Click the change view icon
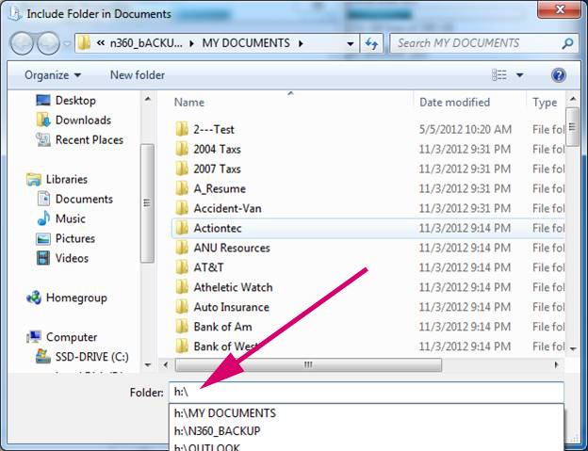The image size is (588, 451). pos(501,74)
